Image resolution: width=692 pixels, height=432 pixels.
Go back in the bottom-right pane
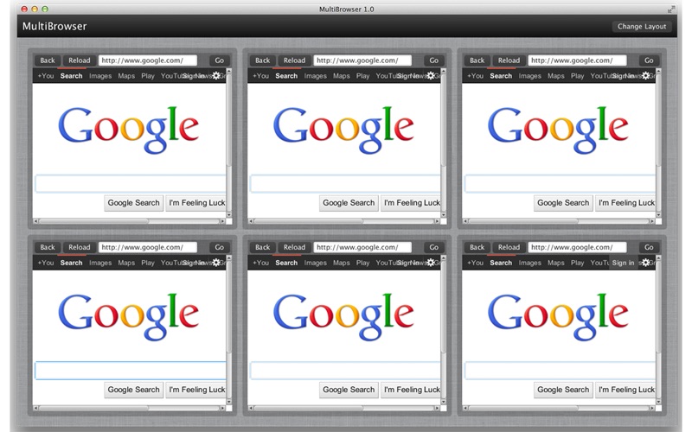pyautogui.click(x=477, y=247)
